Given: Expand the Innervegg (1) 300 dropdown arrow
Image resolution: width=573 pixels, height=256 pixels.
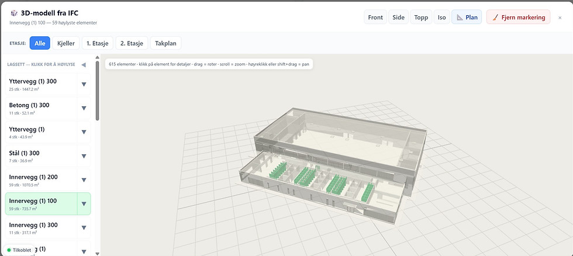Looking at the screenshot, I should (84, 228).
